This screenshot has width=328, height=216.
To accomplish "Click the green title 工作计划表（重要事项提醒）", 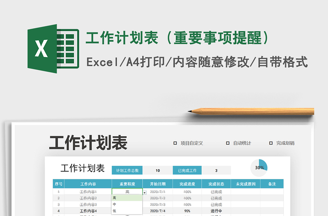I will (178, 38).
